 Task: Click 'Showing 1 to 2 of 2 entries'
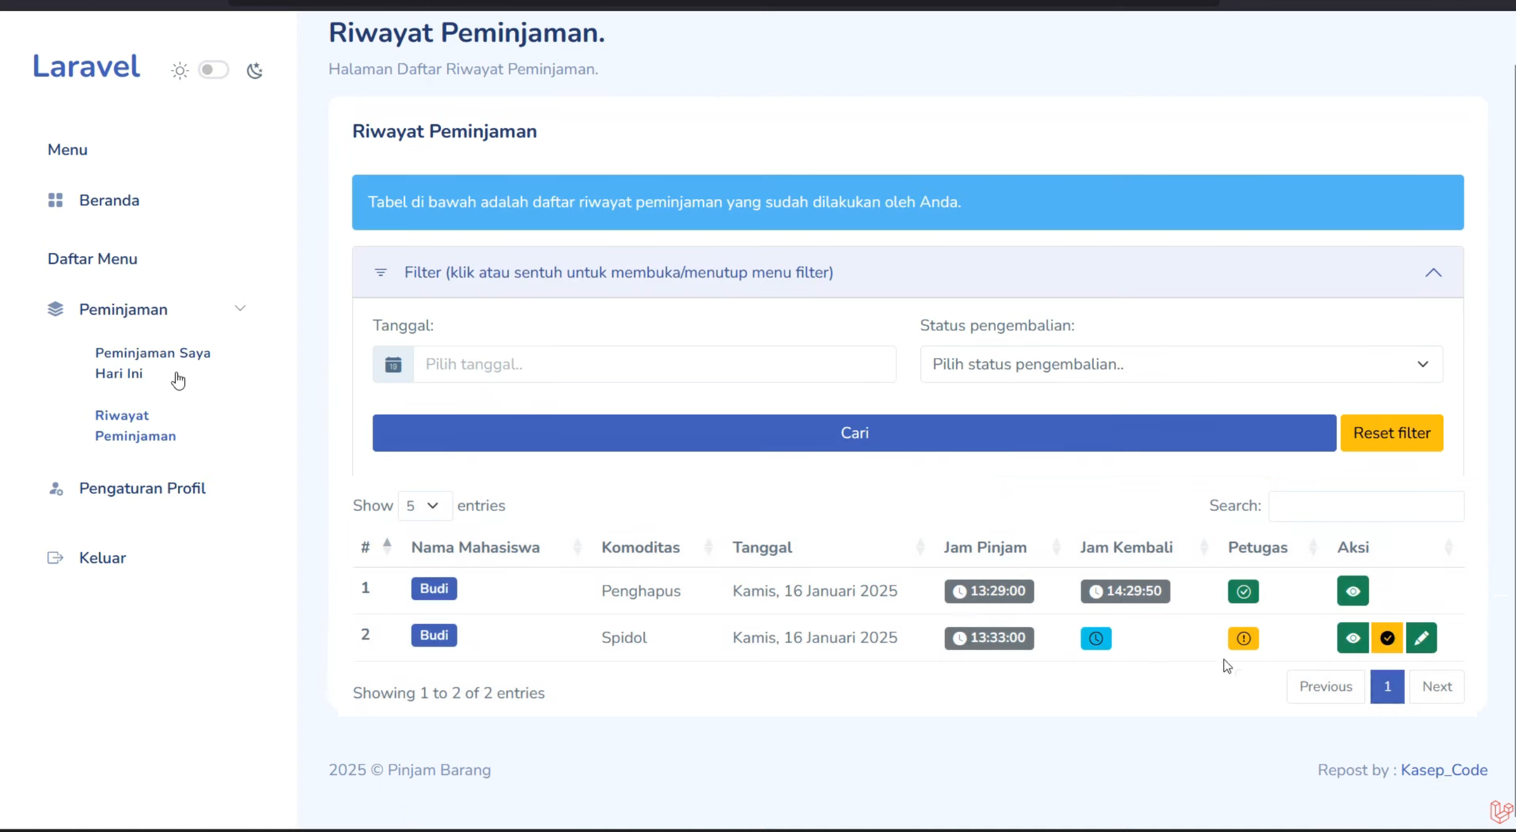[448, 693]
